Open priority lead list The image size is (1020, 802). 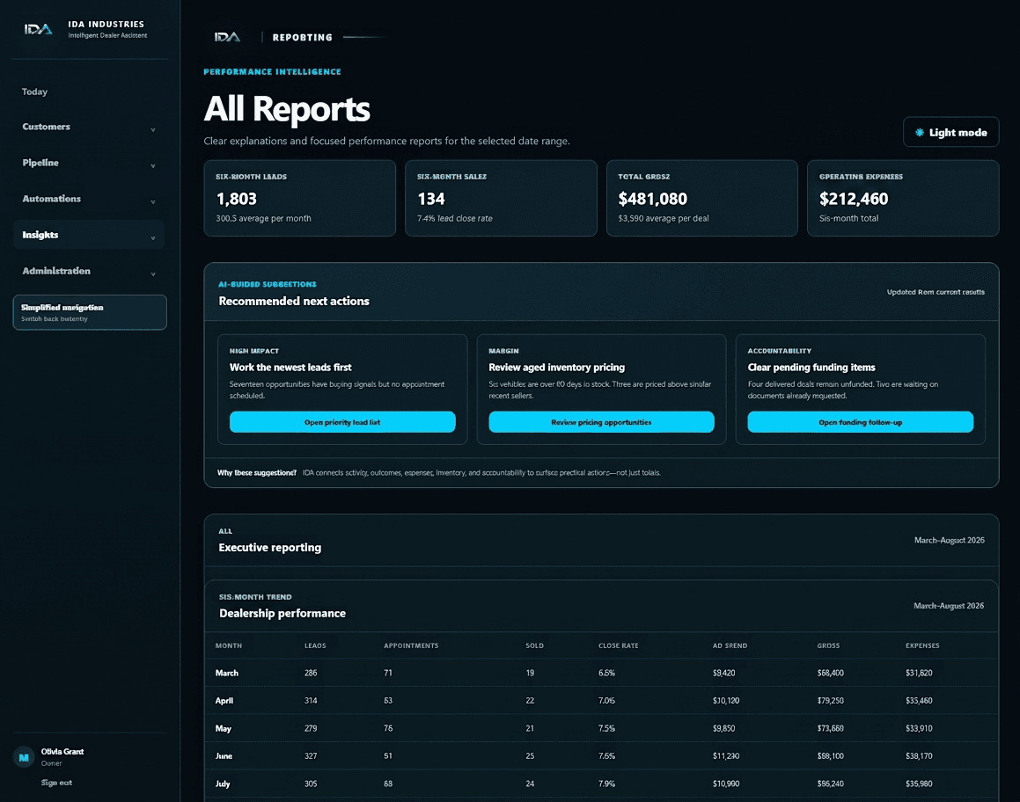342,422
